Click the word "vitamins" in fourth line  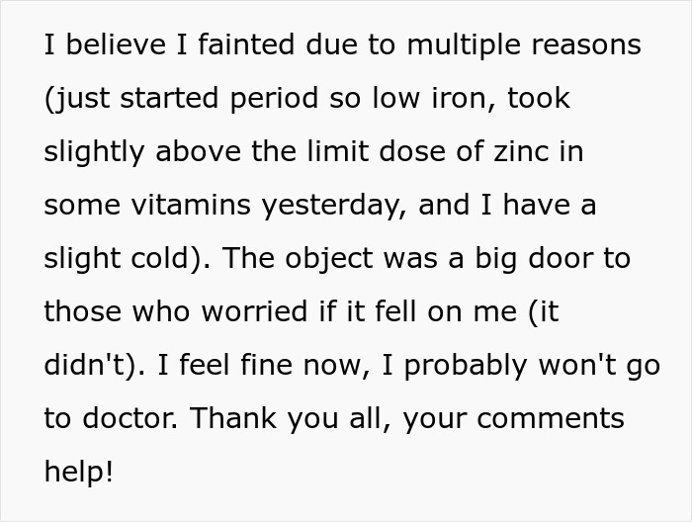(191, 205)
